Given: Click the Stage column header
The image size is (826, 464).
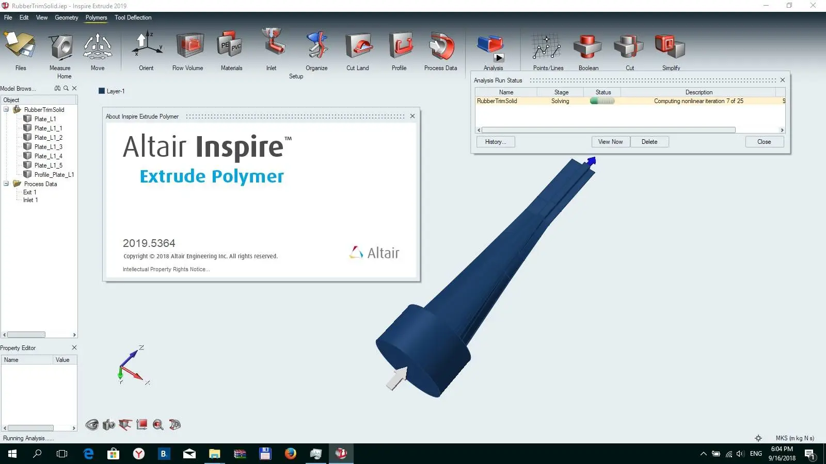Looking at the screenshot, I should (x=561, y=92).
